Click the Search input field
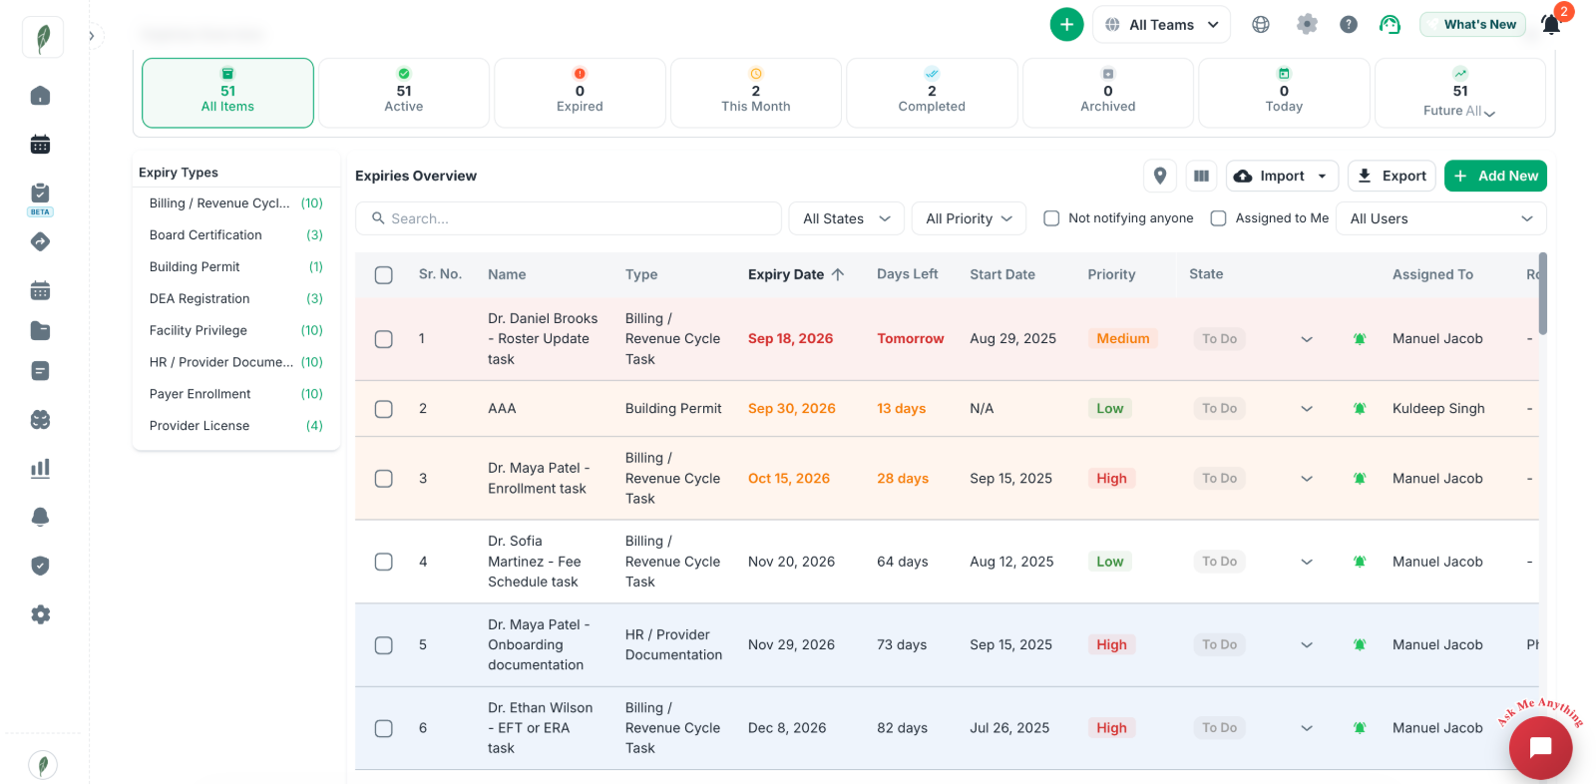Screen dimensions: 1596x784 569,218
